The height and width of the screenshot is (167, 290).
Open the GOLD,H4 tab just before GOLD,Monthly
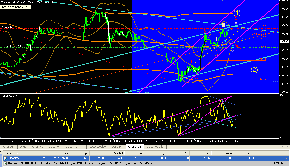54,147
